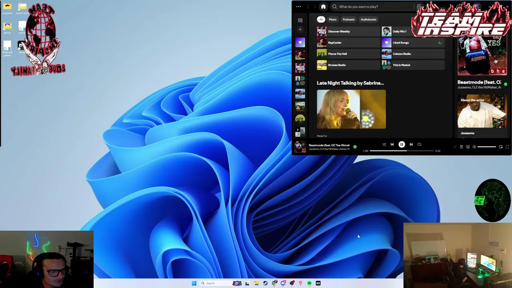This screenshot has height=288, width=512.
Task: Select the Podcasts filter chip
Action: (348, 19)
